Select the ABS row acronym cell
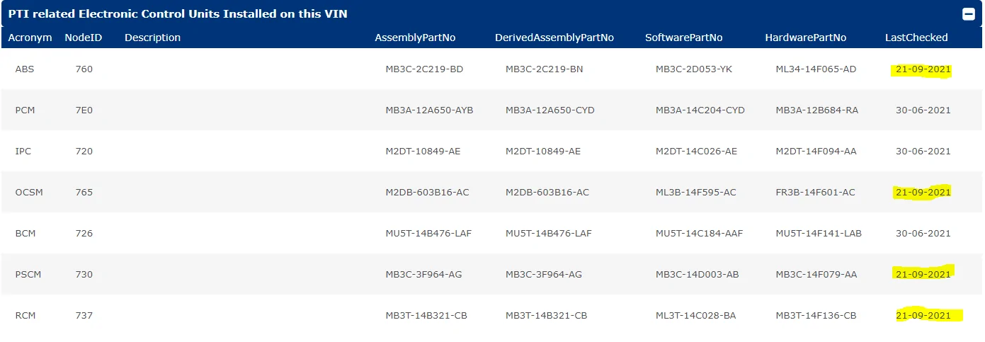 [25, 69]
